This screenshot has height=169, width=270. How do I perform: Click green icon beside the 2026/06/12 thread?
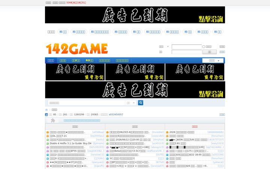pyautogui.click(x=107, y=140)
